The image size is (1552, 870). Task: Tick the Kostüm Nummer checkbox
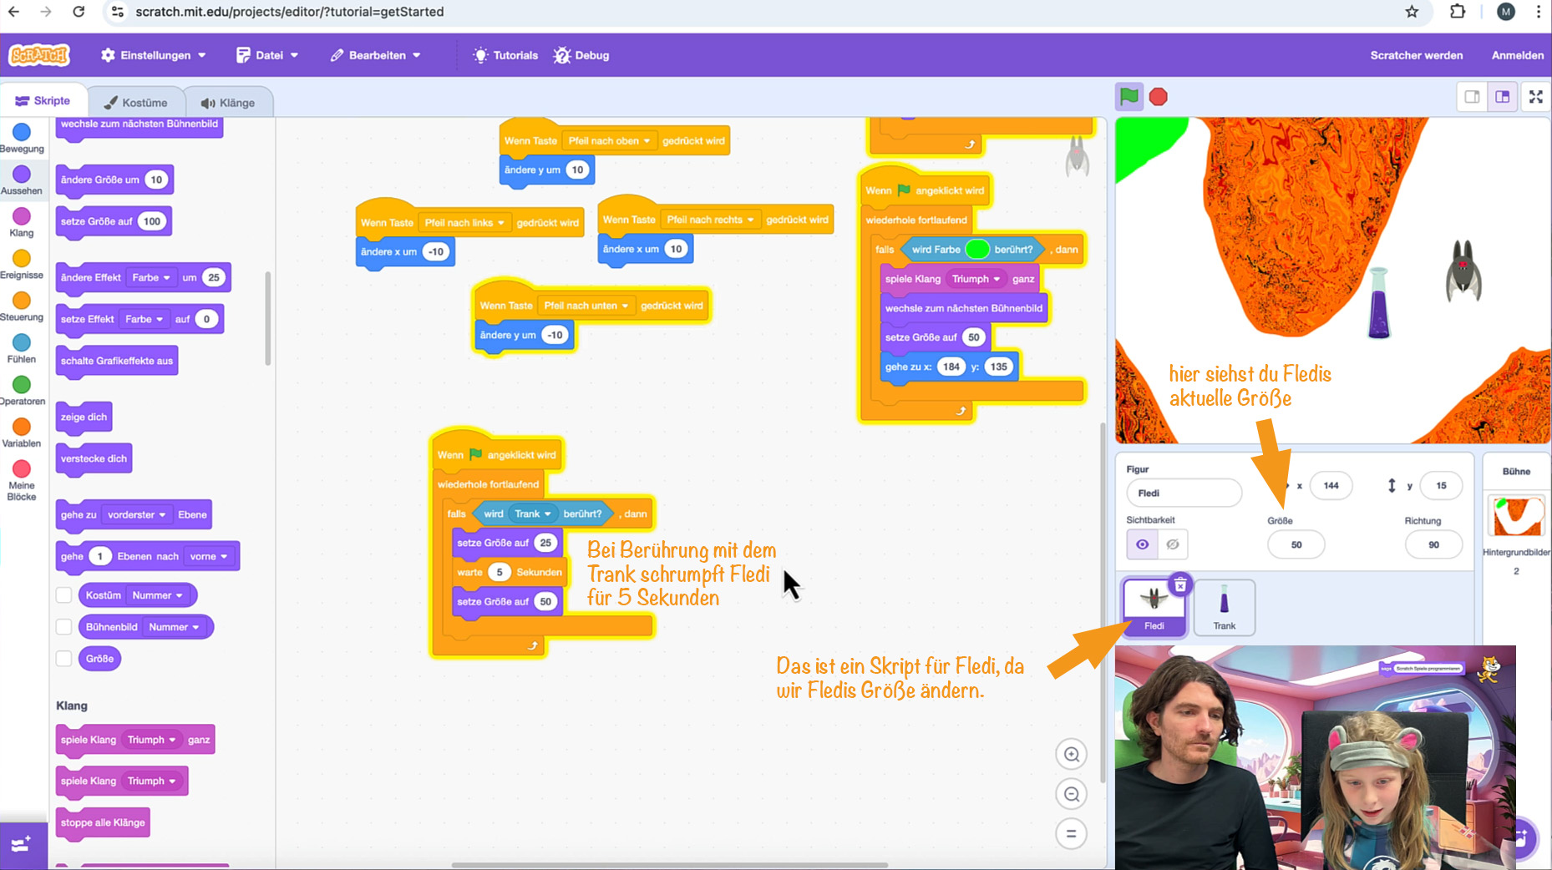(64, 595)
